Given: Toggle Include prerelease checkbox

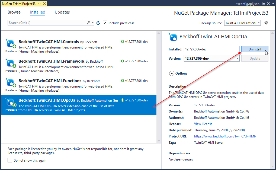Looking at the screenshot, I should (105, 23).
